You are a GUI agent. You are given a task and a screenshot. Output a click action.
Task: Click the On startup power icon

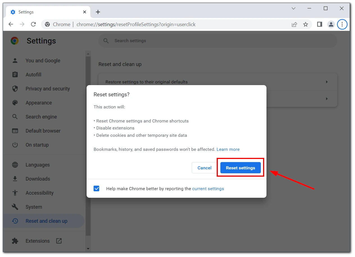pos(15,145)
